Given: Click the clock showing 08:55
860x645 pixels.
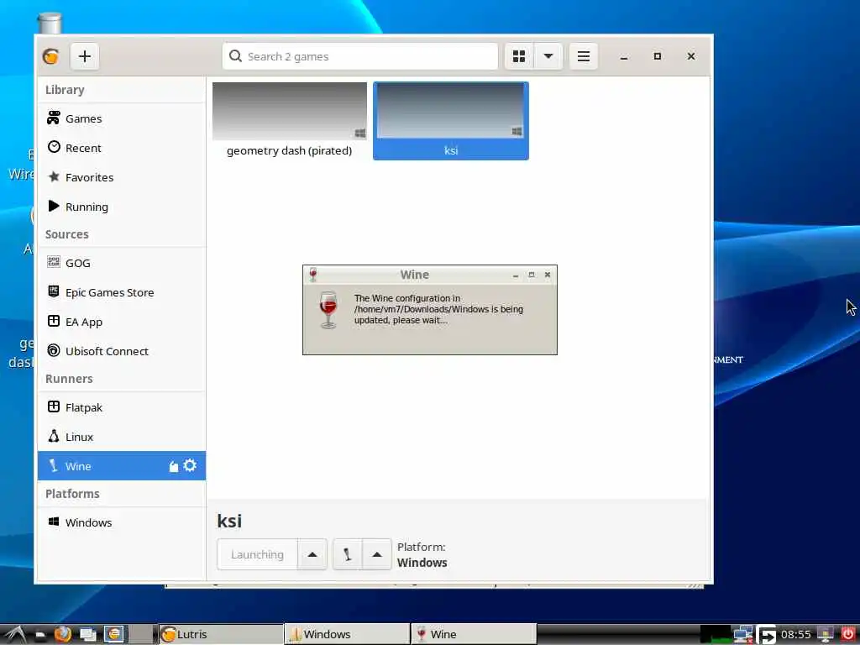Looking at the screenshot, I should (795, 635).
